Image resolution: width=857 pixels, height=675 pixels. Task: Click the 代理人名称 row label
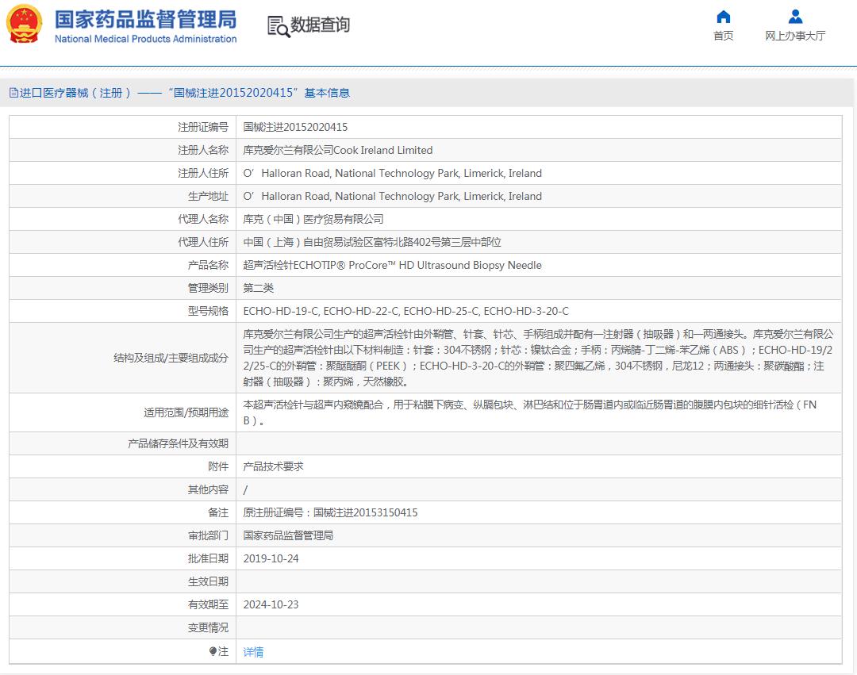[203, 219]
